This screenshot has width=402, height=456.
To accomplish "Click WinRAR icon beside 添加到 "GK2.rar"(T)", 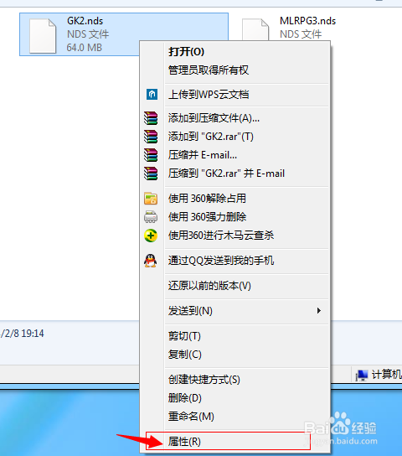I will pyautogui.click(x=151, y=137).
